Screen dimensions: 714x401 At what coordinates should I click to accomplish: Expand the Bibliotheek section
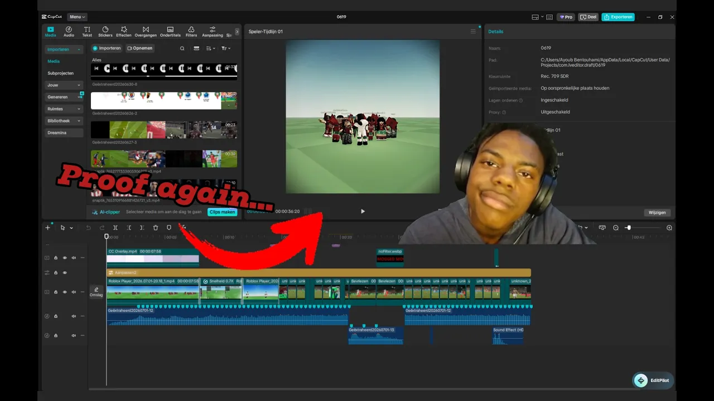[x=64, y=121]
